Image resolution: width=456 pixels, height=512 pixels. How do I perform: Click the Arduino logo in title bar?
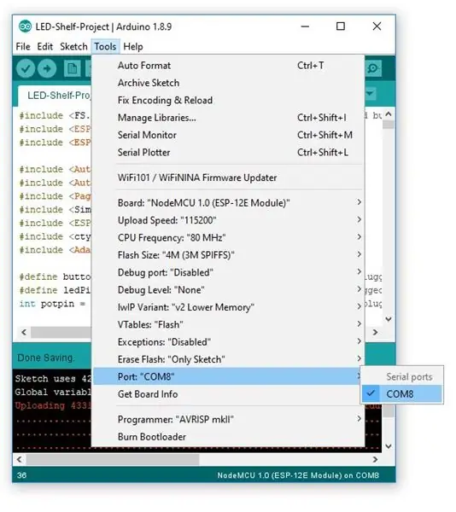[x=25, y=26]
